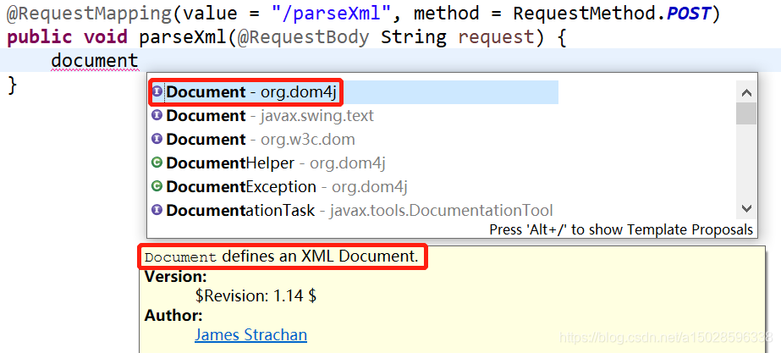Select Document - javax.swing.text proposal
The width and height of the screenshot is (781, 353).
click(355, 116)
